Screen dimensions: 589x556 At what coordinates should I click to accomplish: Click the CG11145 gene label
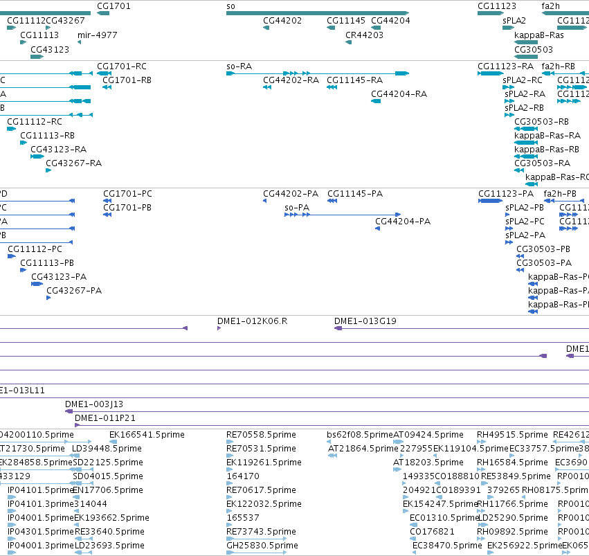coord(346,21)
